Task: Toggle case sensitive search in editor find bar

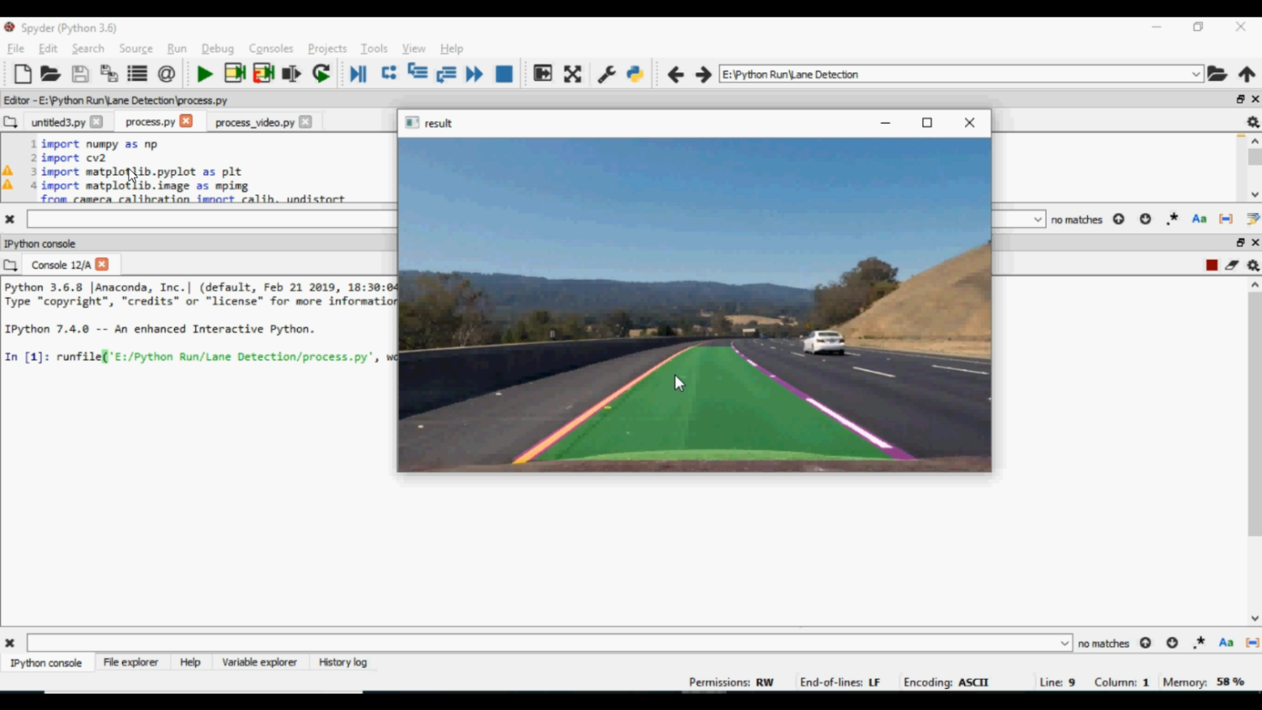Action: pyautogui.click(x=1199, y=220)
